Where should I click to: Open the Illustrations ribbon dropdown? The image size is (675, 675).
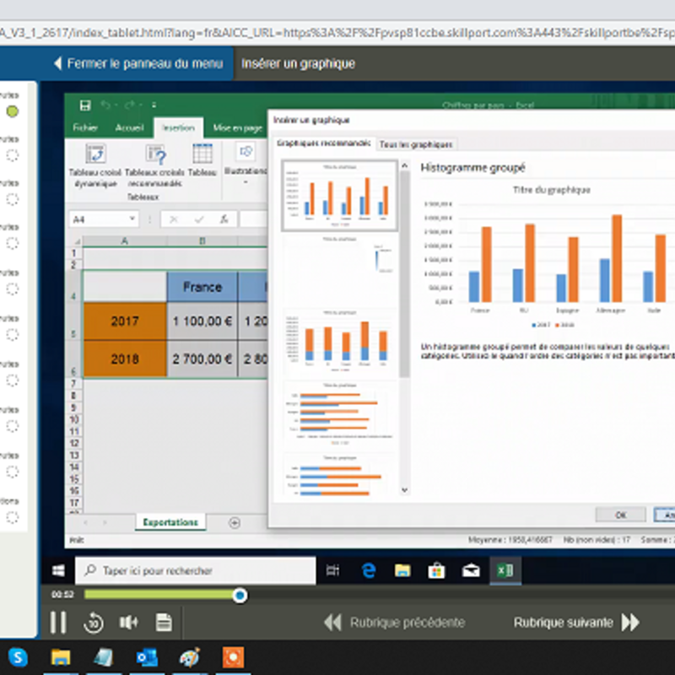(x=246, y=164)
